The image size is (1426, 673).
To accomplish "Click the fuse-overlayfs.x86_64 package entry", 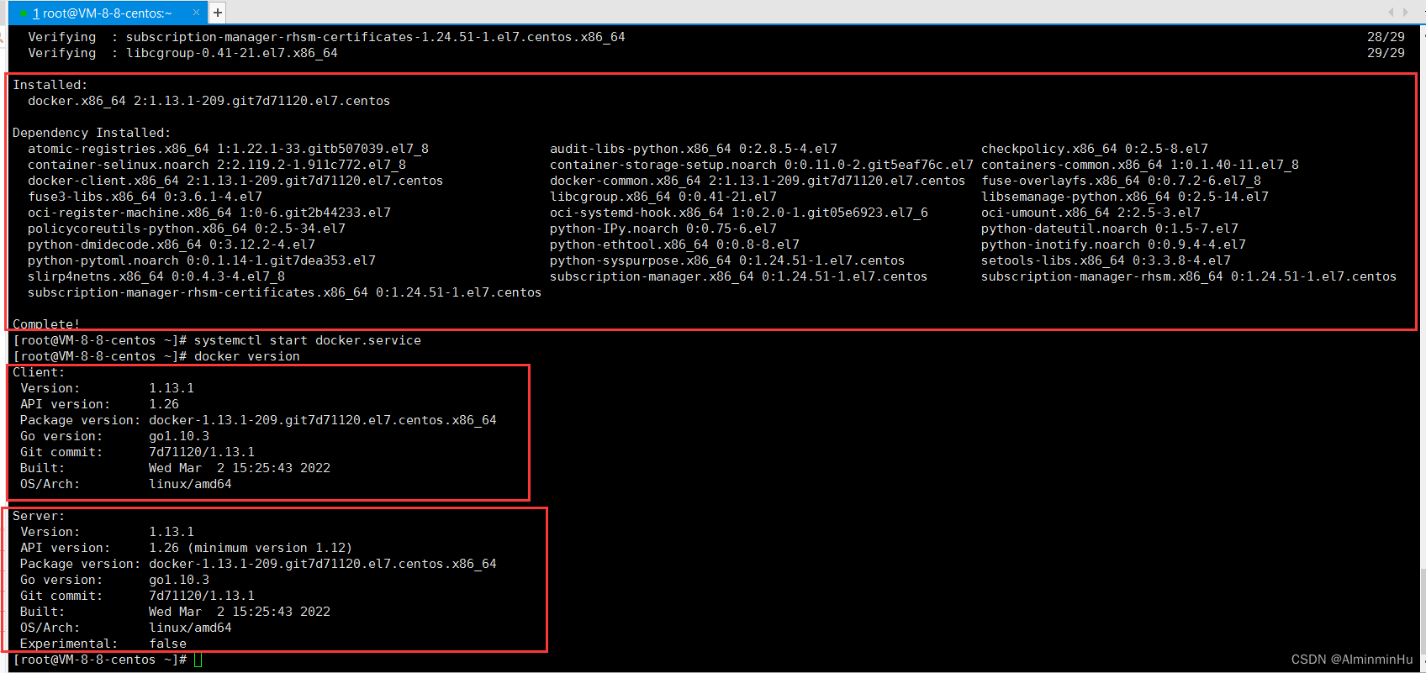I will (x=1121, y=181).
